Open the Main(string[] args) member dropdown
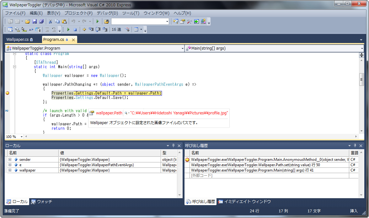Viewport: 369px width, 218px height. point(362,48)
